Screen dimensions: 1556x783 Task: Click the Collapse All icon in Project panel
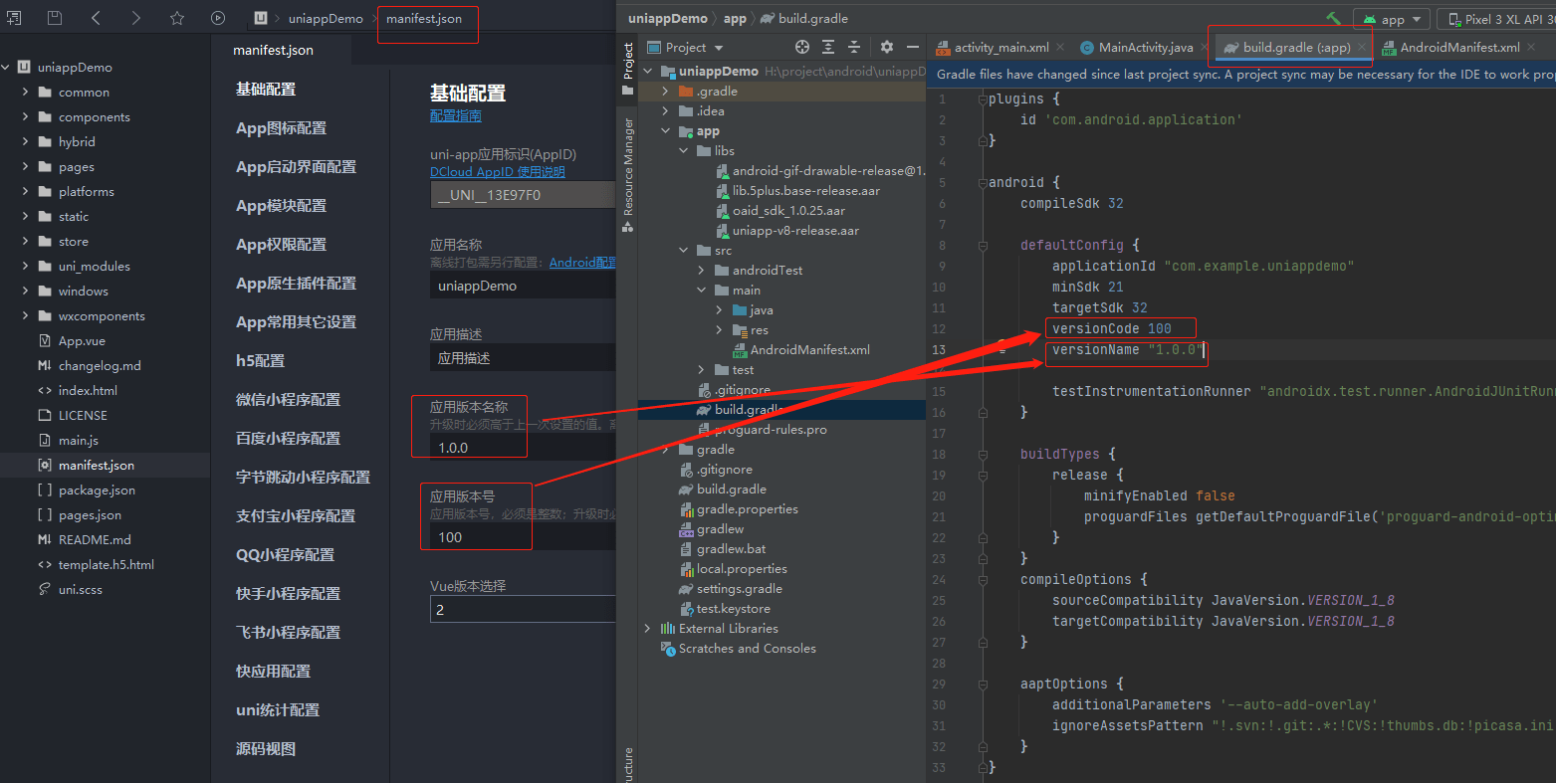[854, 47]
